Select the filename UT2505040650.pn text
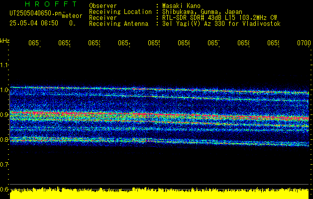 coord(36,13)
